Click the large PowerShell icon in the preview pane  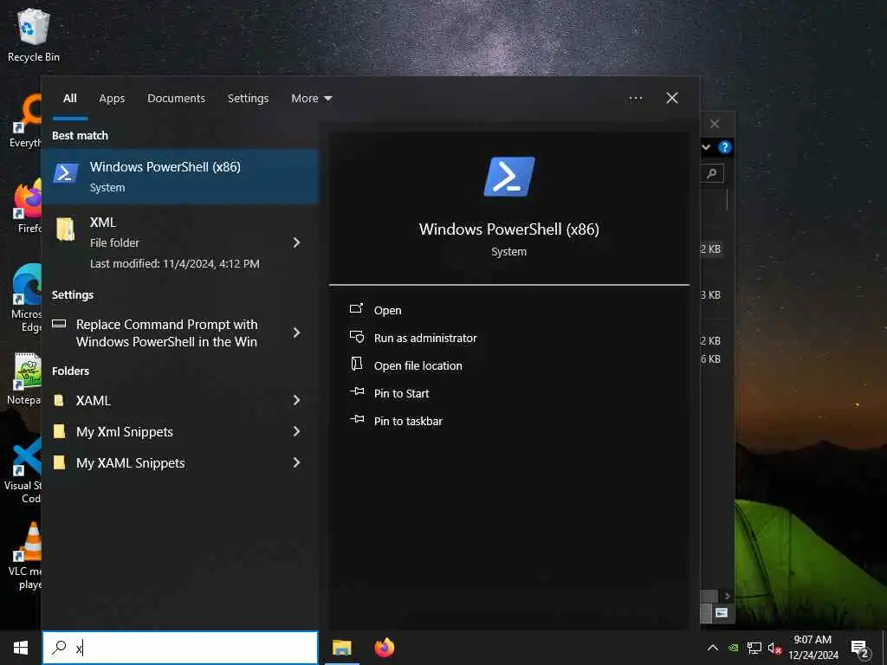click(x=508, y=177)
